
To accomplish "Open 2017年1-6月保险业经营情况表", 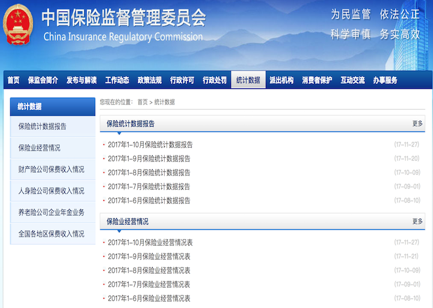I will tap(149, 298).
